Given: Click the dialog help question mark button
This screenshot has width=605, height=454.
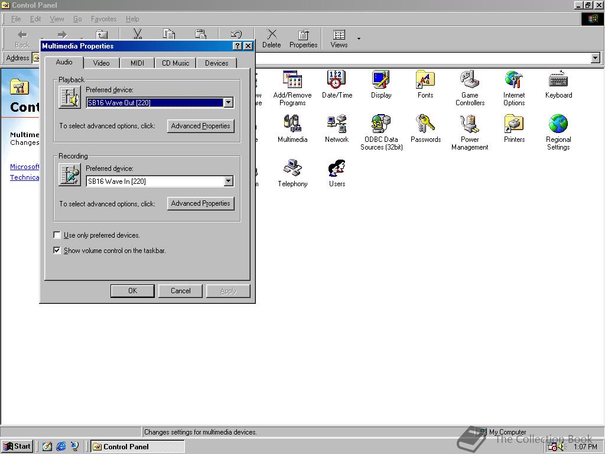Looking at the screenshot, I should coord(238,46).
